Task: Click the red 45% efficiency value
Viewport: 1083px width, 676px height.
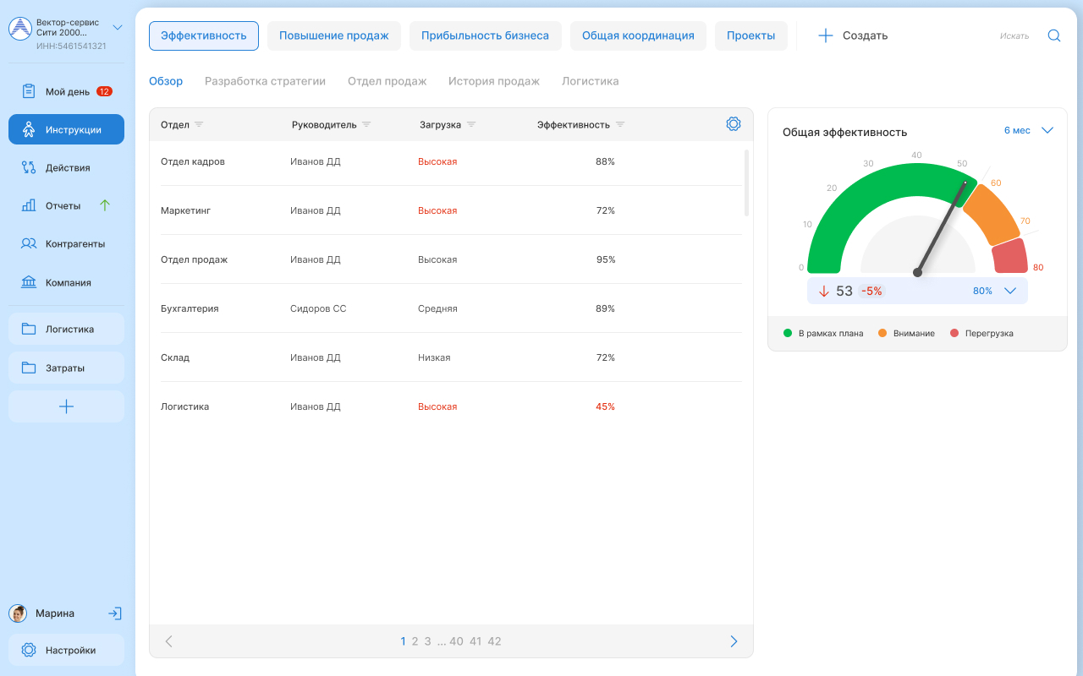Action: (605, 406)
